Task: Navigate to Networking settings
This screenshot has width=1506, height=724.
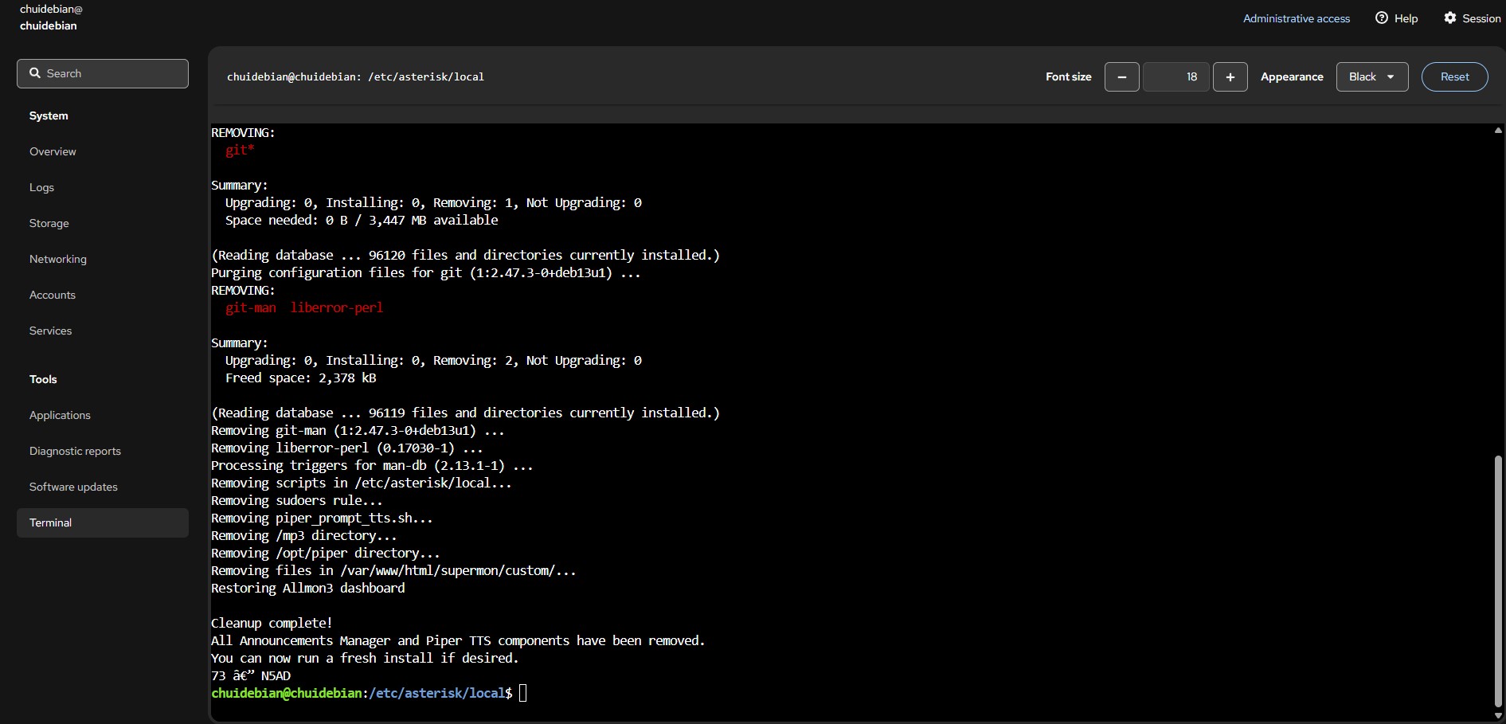Action: click(57, 259)
